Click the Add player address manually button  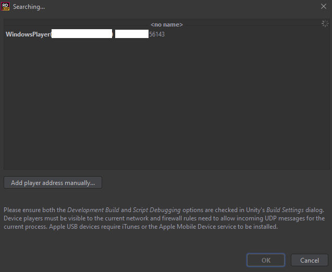click(x=53, y=183)
